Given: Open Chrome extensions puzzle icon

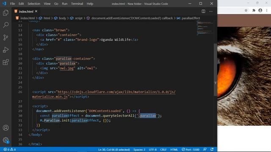Looking at the screenshot, I should 254,10.
